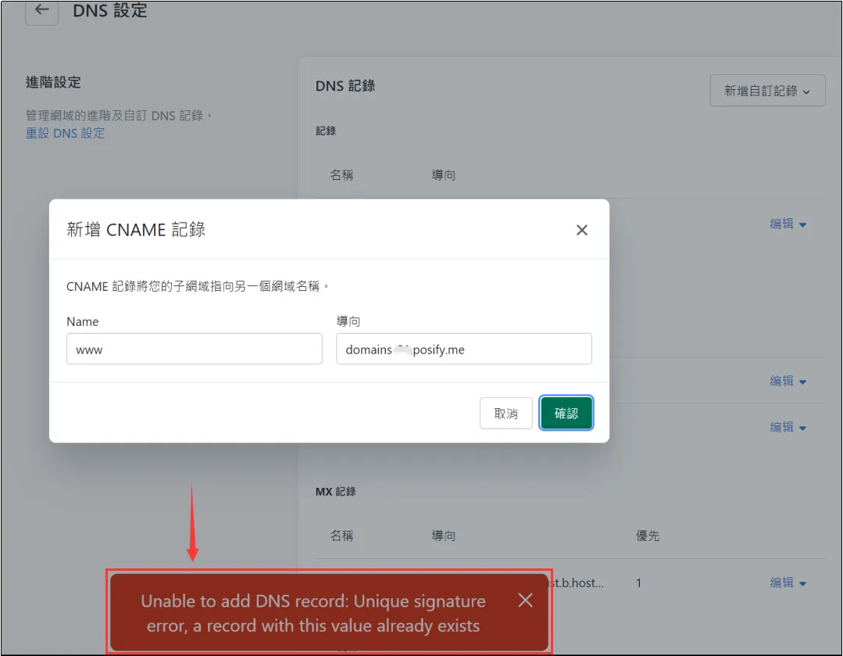This screenshot has width=843, height=656.
Task: Click the DNS 記錄 section heading
Action: pos(345,86)
